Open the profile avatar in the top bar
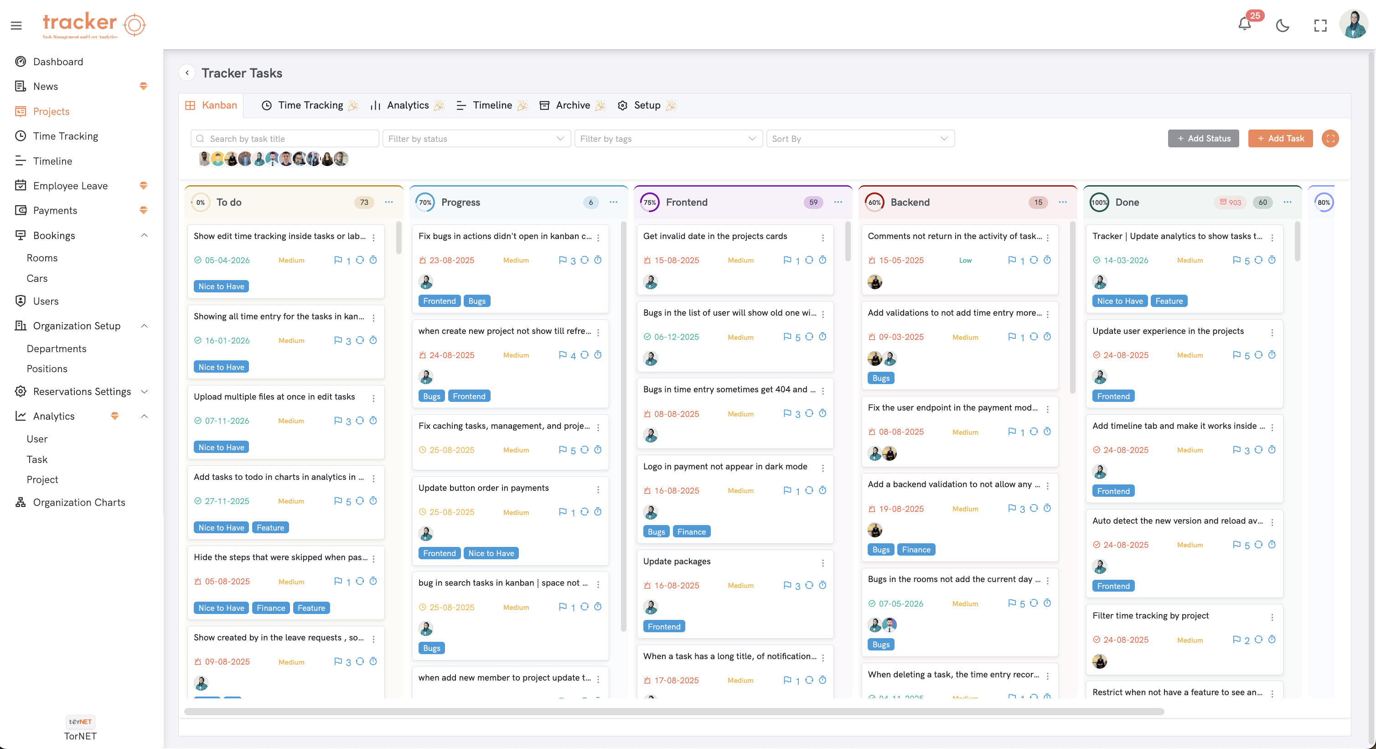The height and width of the screenshot is (749, 1376). (x=1354, y=25)
